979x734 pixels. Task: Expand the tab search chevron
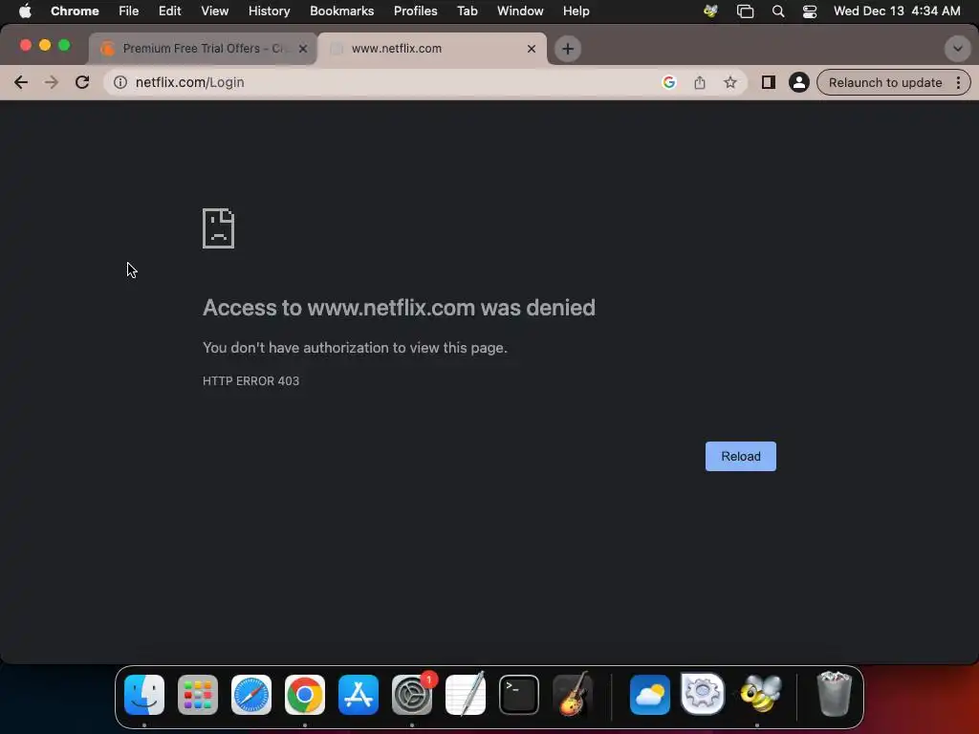pyautogui.click(x=957, y=49)
